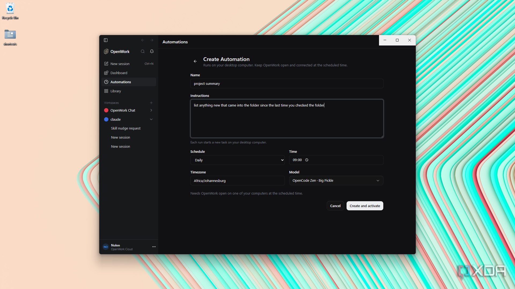
Task: Click Create and activate button
Action: [x=365, y=206]
